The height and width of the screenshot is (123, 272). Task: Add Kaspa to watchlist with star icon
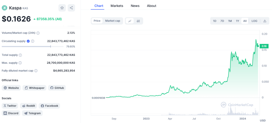click(x=62, y=8)
